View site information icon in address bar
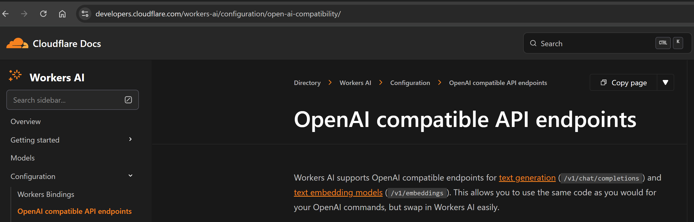Viewport: 694px width, 222px height. pyautogui.click(x=85, y=14)
